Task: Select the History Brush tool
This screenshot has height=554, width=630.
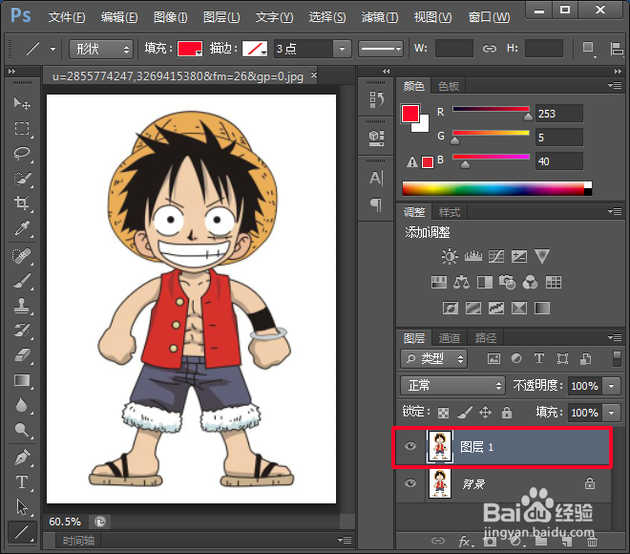Action: click(22, 330)
